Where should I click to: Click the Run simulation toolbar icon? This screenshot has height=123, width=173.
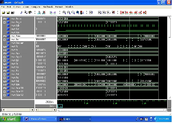coord(100,12)
